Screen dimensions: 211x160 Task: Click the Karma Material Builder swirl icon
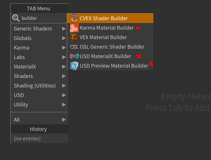click(x=74, y=28)
